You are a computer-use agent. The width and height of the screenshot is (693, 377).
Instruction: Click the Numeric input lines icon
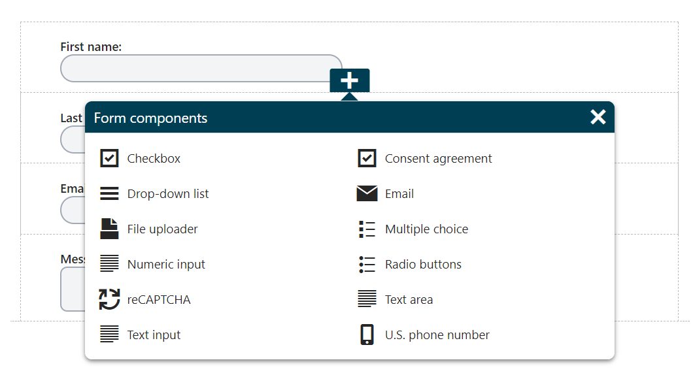109,264
